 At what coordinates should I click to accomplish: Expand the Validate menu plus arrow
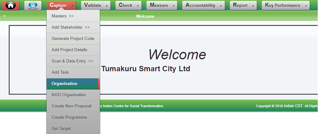[107, 6]
